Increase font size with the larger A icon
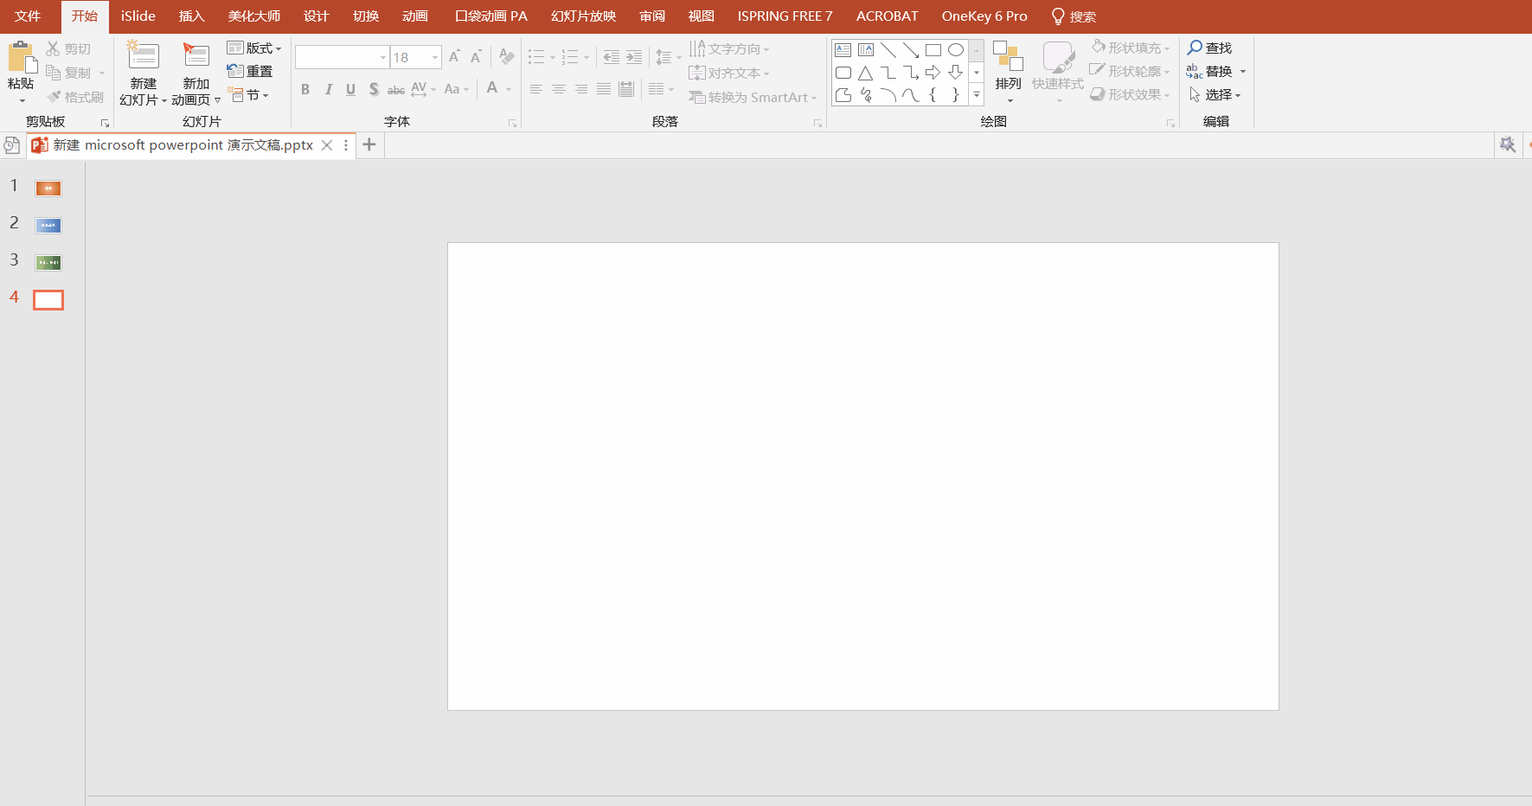1532x806 pixels. click(x=454, y=57)
